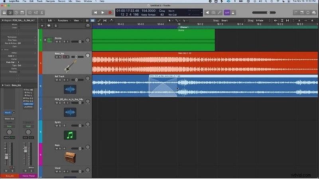The height and width of the screenshot is (179, 319).
Task: Open the Loop Browser icon
Action: point(308,13)
